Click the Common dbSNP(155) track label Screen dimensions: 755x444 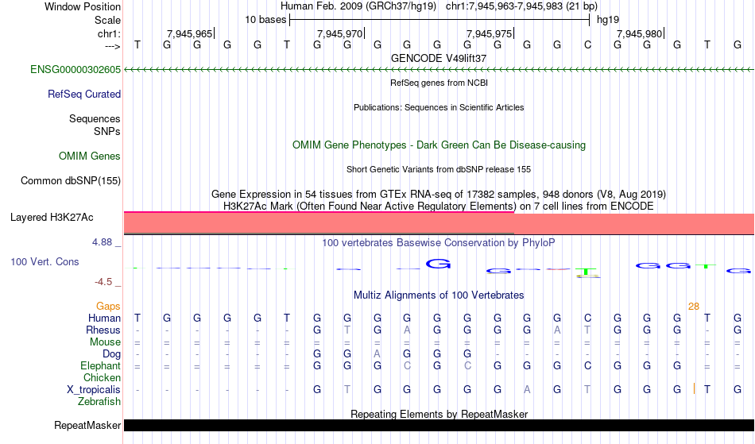71,180
